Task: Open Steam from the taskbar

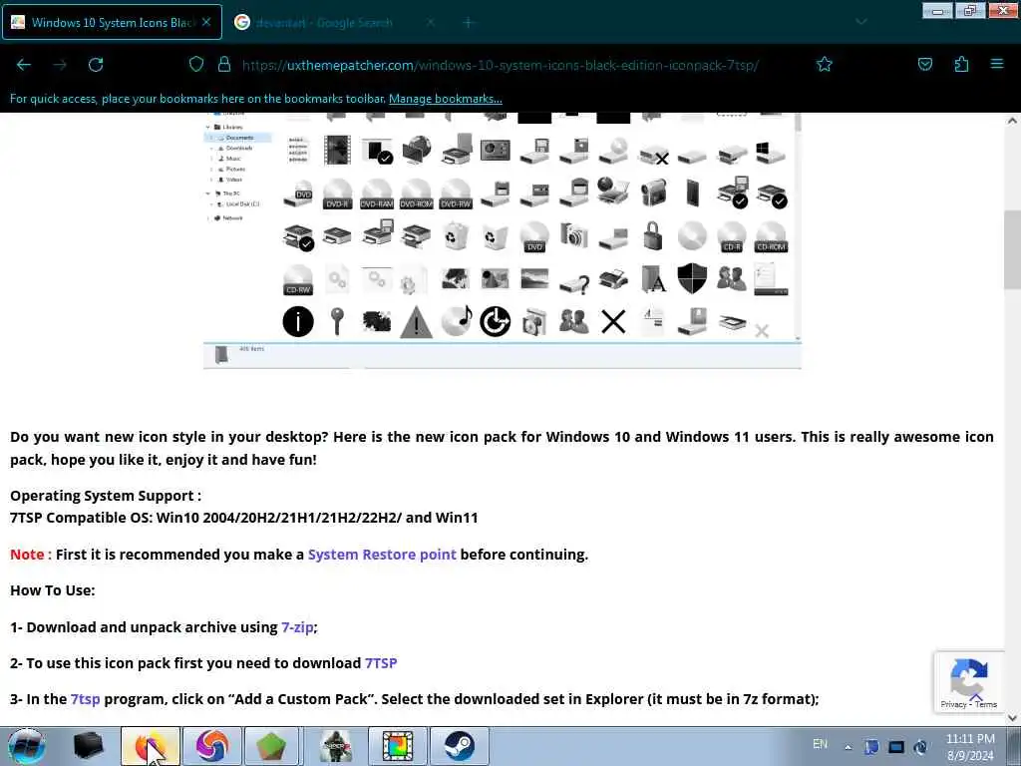Action: tap(460, 746)
